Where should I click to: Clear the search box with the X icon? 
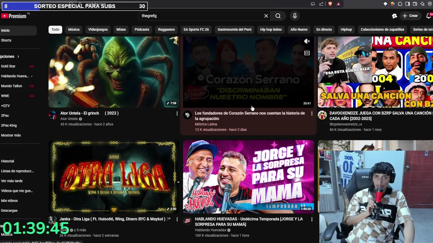coord(266,16)
